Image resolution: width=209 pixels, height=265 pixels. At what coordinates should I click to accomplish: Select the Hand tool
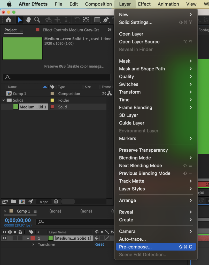[28, 20]
